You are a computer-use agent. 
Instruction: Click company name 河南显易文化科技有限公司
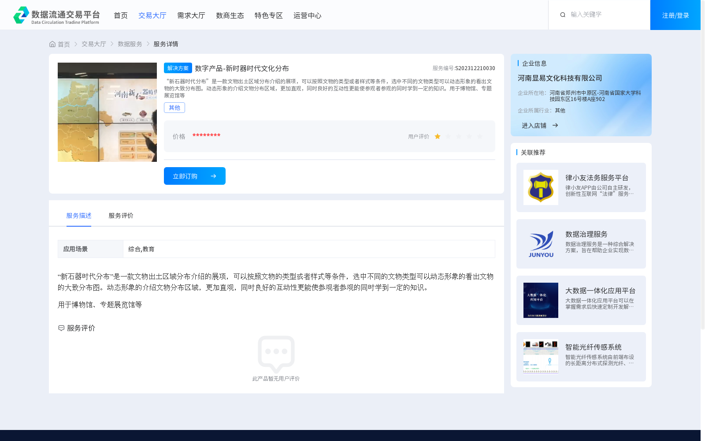[560, 78]
